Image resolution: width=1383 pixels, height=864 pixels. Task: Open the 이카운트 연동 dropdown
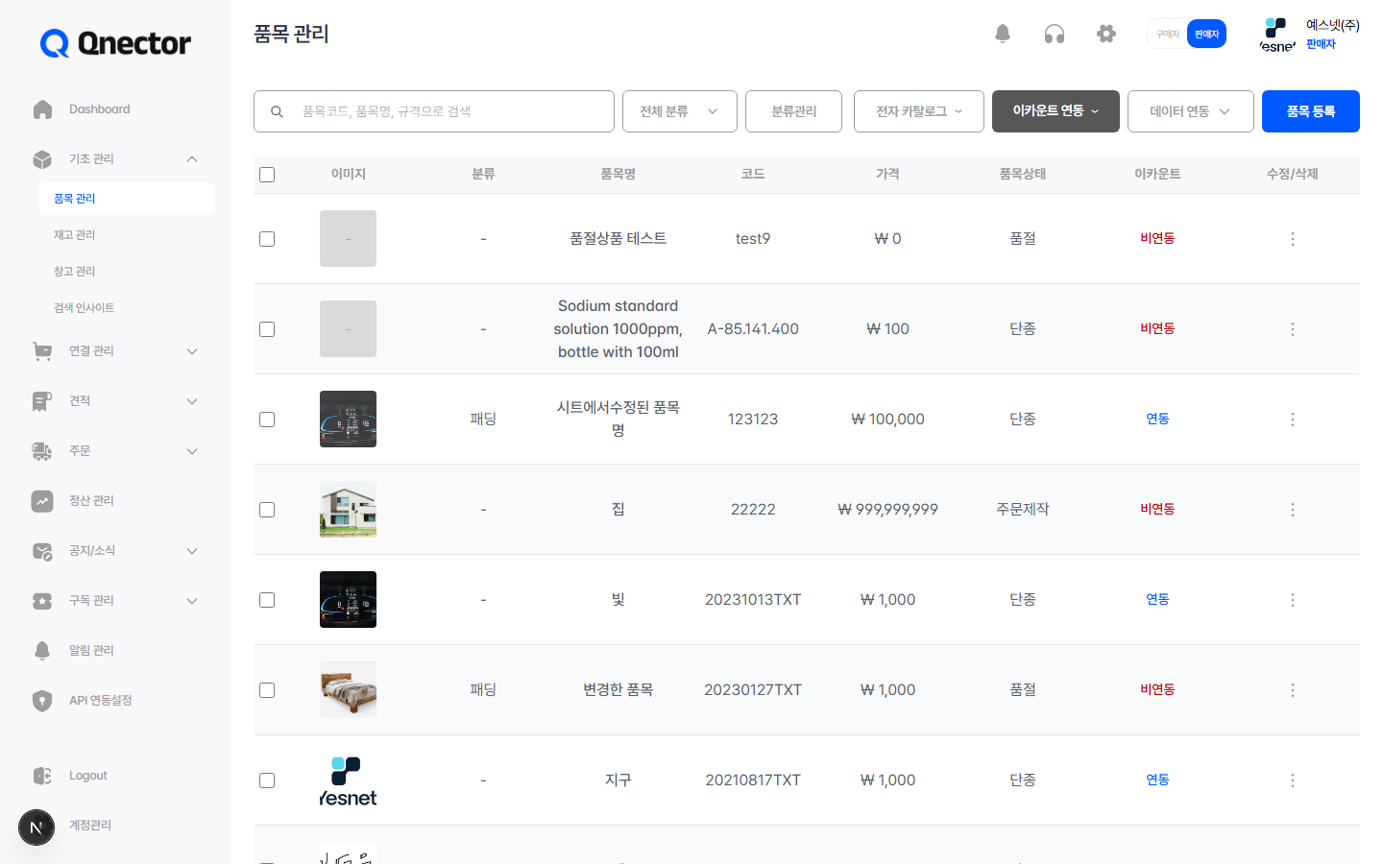(1055, 111)
